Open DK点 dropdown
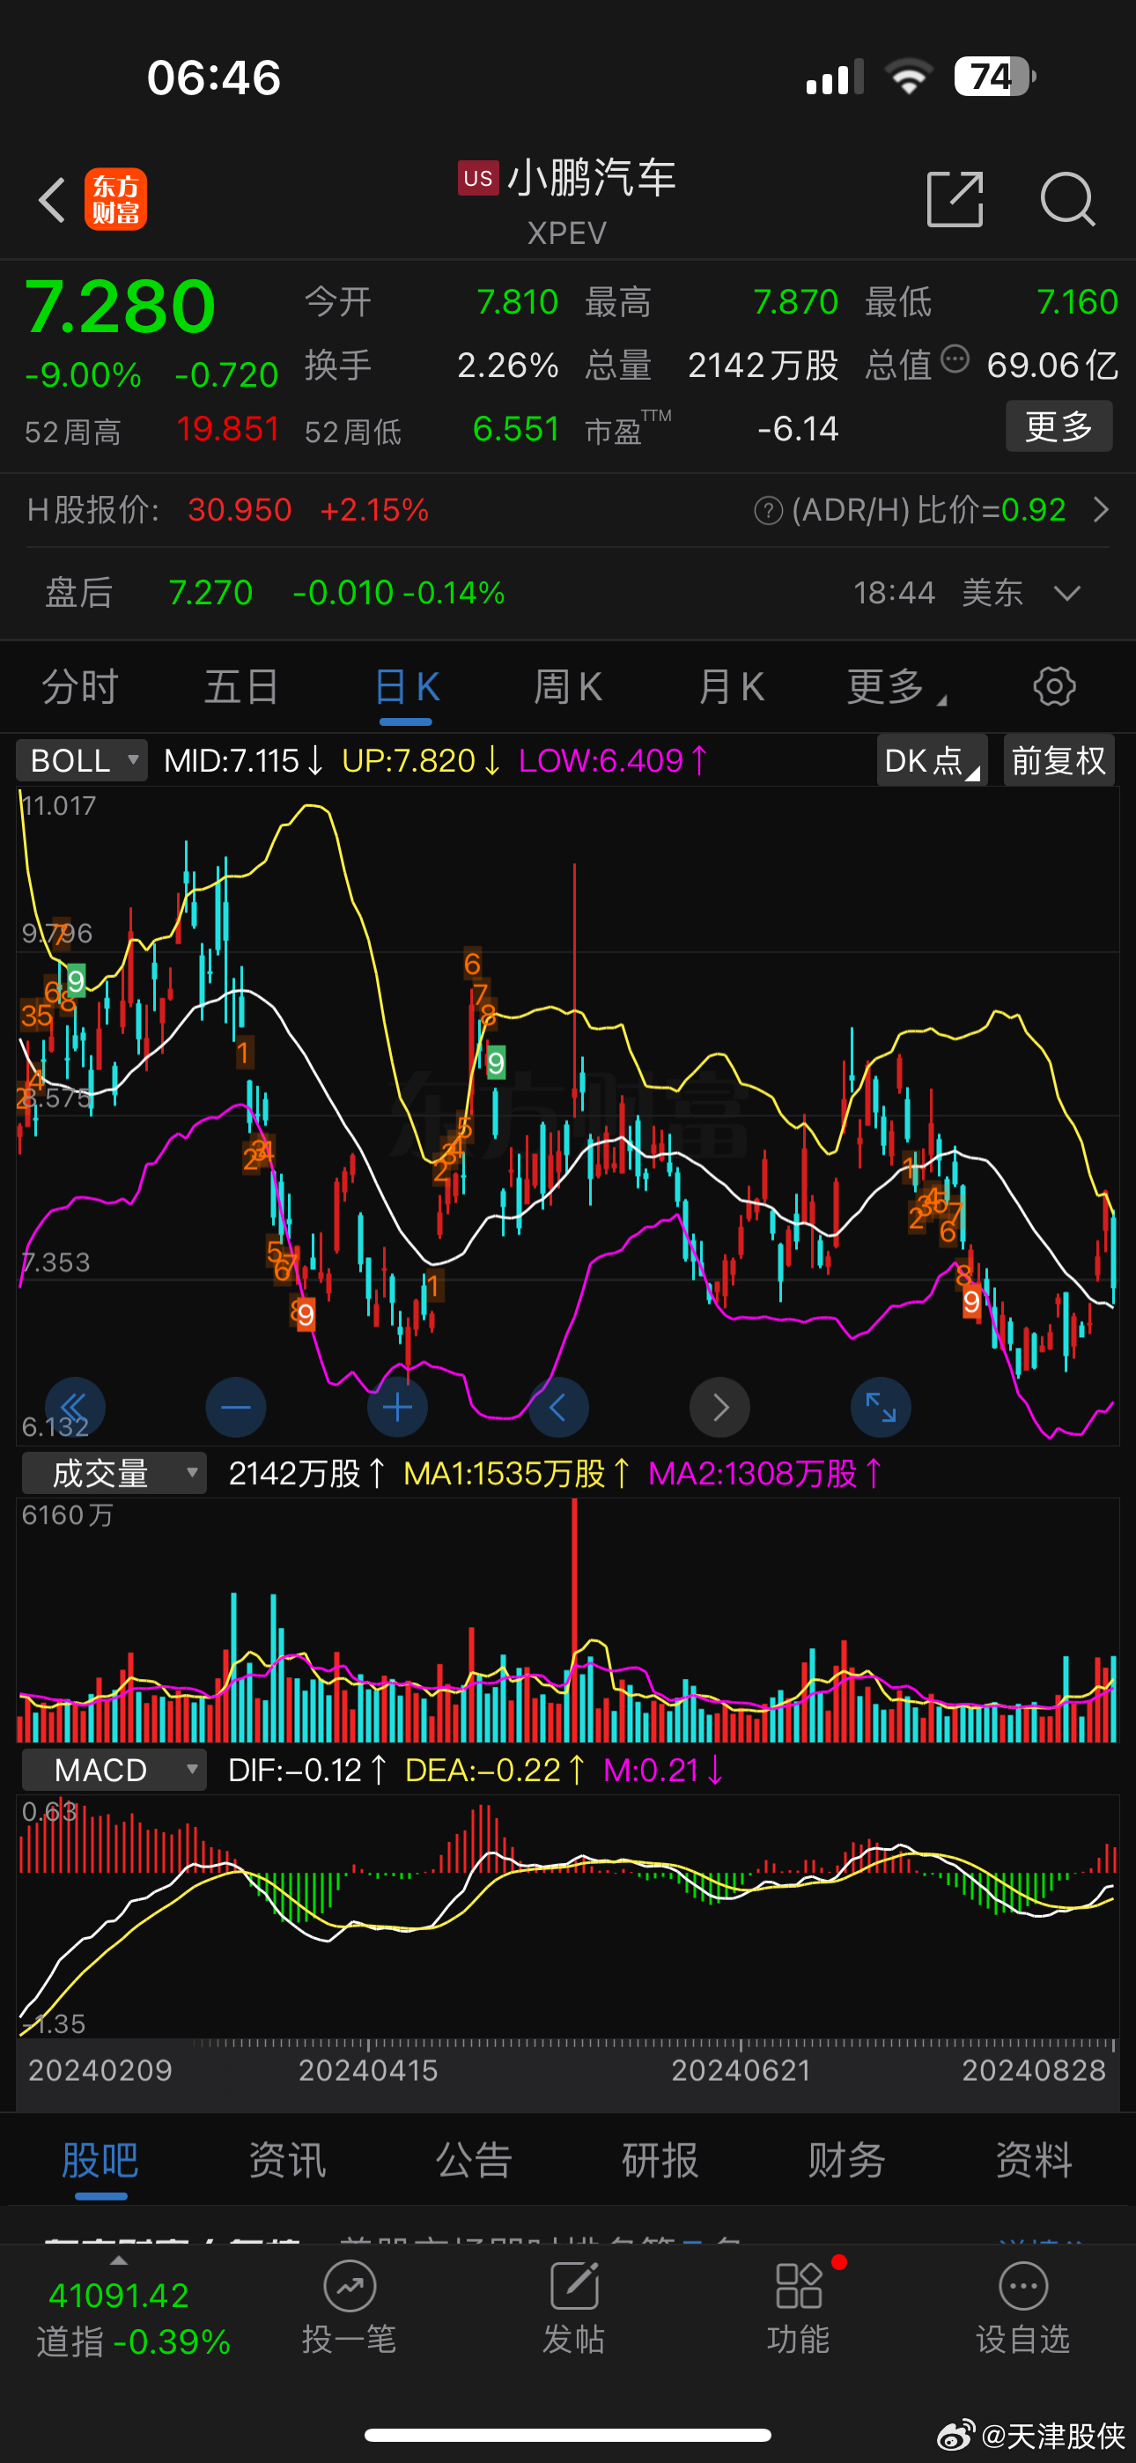Viewport: 1136px width, 2463px height. [933, 760]
